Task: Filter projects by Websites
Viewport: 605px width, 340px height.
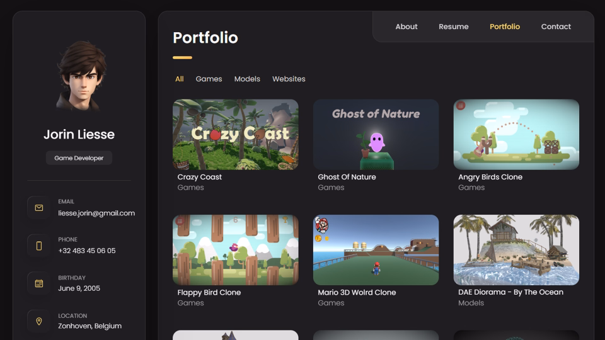Action: point(289,79)
